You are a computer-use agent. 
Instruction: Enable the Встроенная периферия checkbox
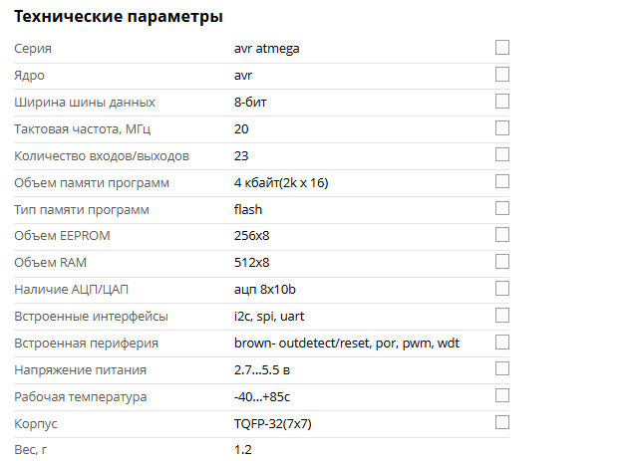click(x=502, y=343)
